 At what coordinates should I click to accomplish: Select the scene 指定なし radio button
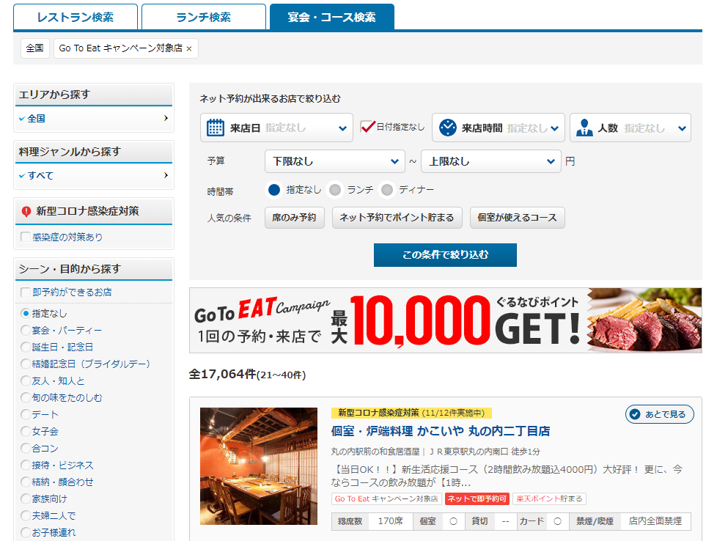pyautogui.click(x=26, y=313)
